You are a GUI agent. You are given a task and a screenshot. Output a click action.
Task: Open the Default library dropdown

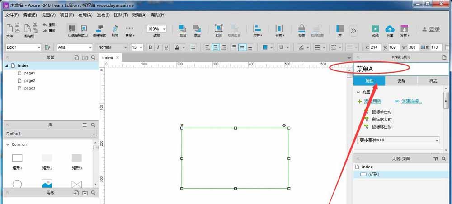click(x=50, y=134)
